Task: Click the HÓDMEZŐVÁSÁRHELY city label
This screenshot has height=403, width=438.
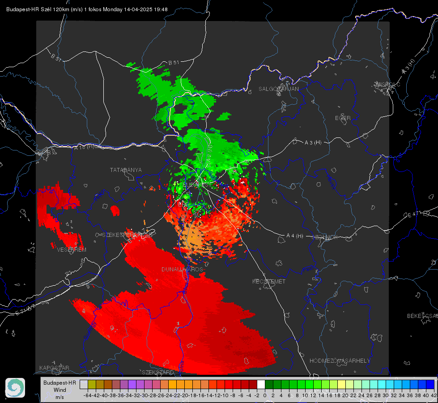Action: (340, 361)
